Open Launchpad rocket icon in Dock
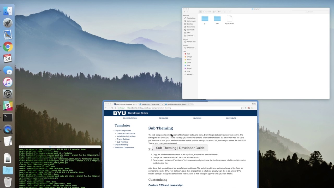This screenshot has width=334, height=188. (8, 23)
